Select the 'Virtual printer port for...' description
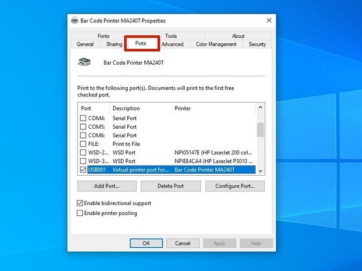This screenshot has height=271, width=362. click(141, 170)
